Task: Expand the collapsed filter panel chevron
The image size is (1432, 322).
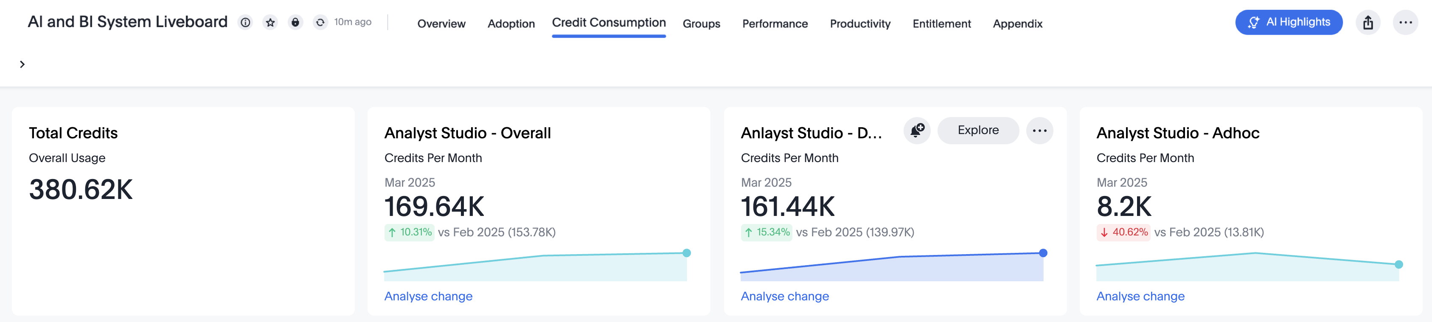Action: 22,64
